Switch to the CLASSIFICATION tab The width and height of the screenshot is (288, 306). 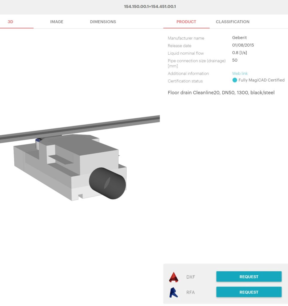233,22
